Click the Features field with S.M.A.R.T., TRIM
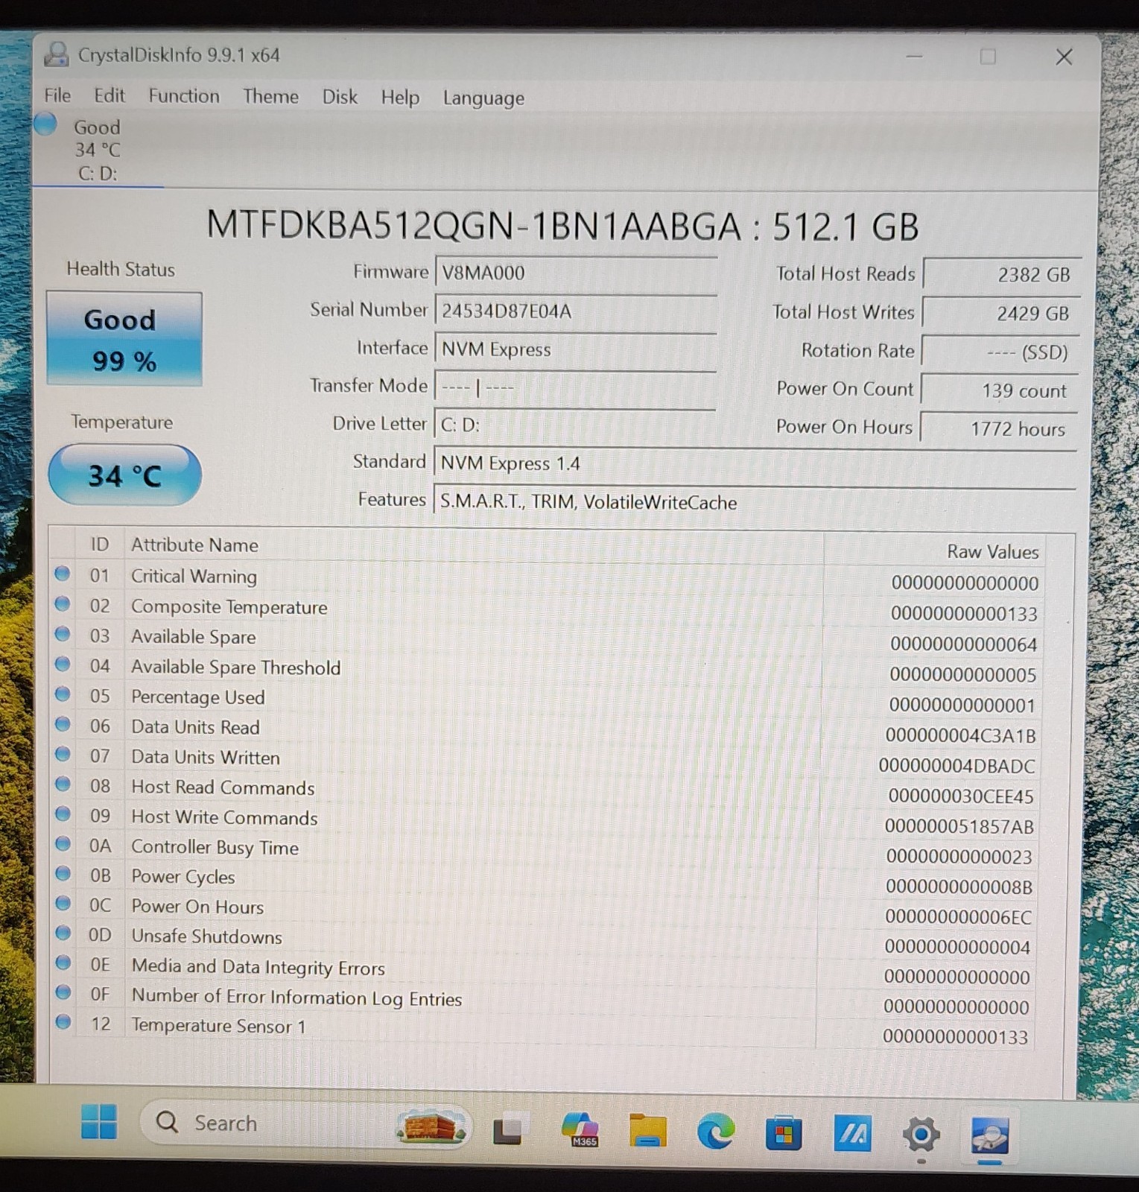 755,502
